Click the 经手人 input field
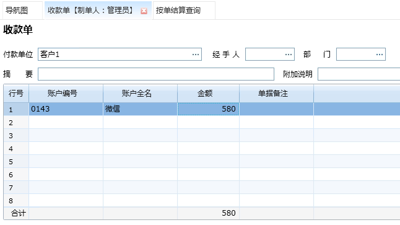The width and height of the screenshot is (400, 225). coord(270,54)
